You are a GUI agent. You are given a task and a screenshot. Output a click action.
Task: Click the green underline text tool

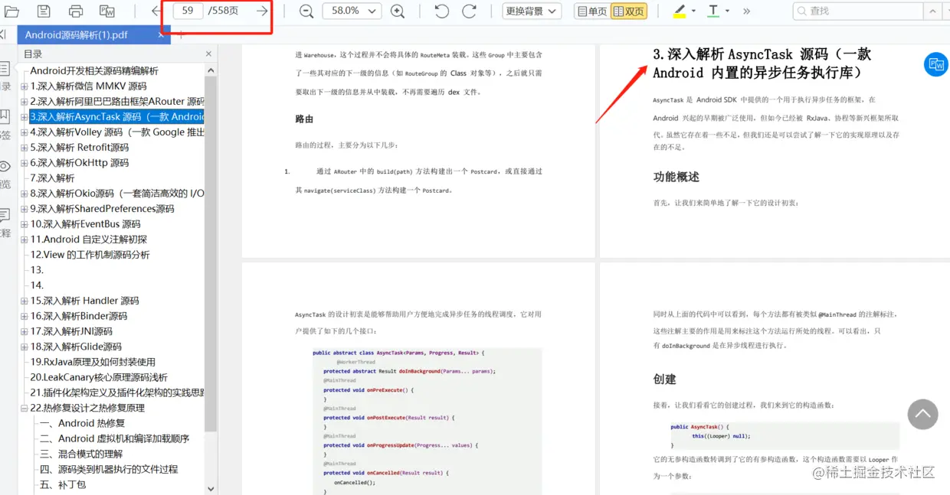(x=713, y=11)
